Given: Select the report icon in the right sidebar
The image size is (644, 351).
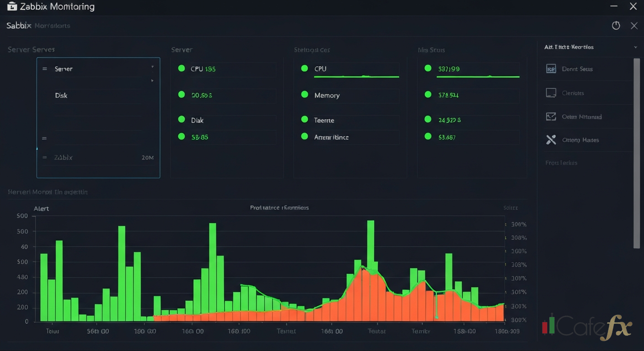Looking at the screenshot, I should (x=552, y=69).
